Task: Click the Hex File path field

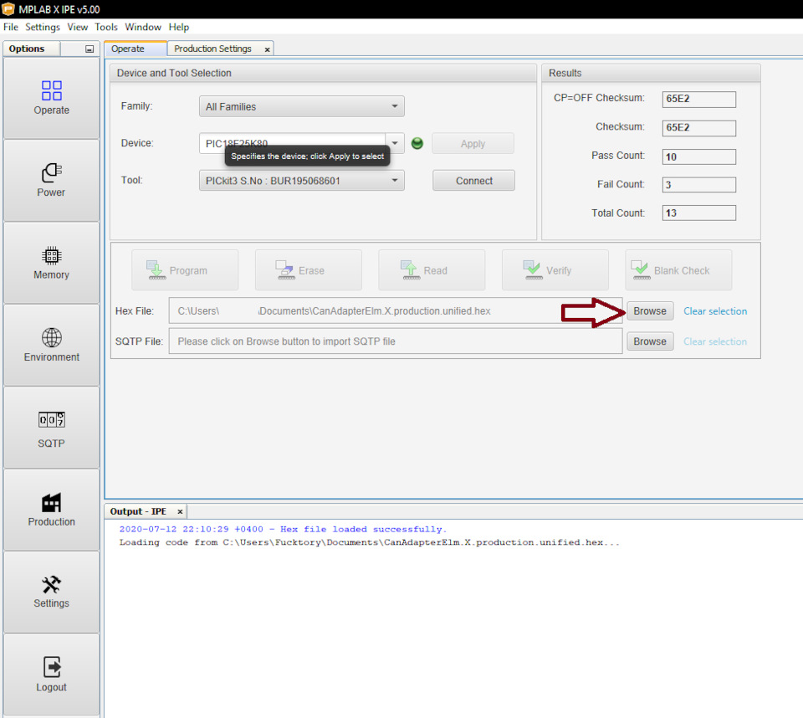Action: point(396,310)
